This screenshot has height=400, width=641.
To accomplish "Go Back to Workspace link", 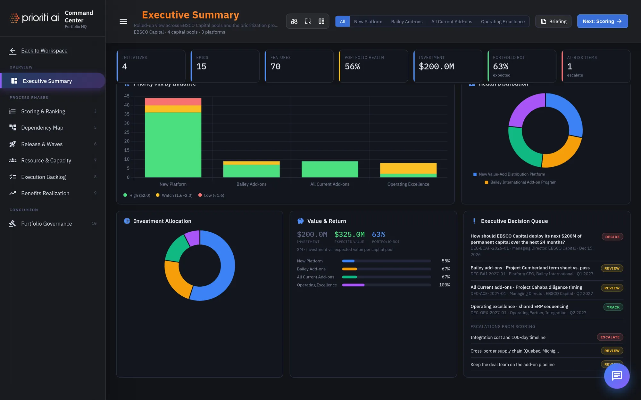I will 44,51.
